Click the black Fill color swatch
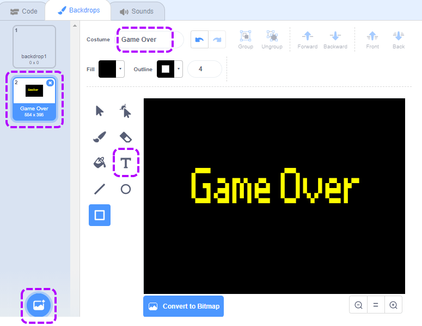The image size is (422, 326). (x=107, y=69)
